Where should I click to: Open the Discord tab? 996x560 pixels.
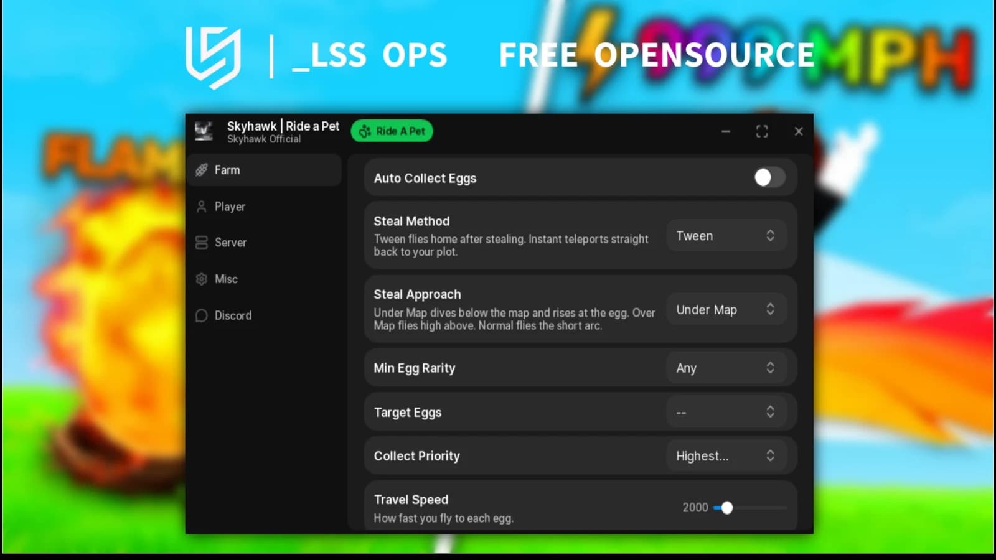point(264,315)
